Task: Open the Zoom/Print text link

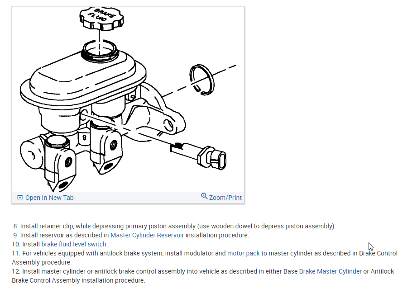Action: pos(225,198)
